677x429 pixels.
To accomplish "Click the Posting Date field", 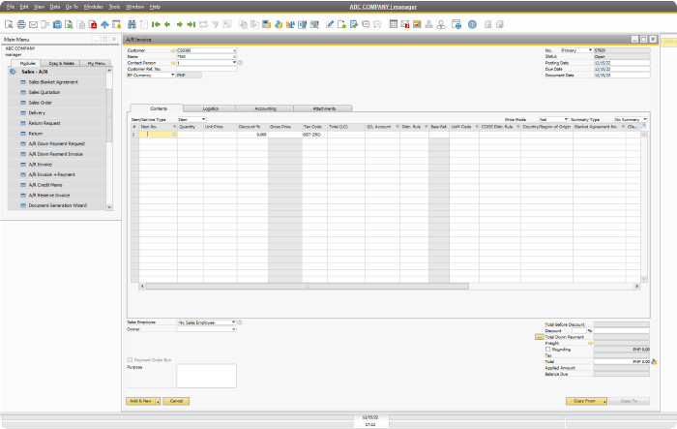I will 622,63.
